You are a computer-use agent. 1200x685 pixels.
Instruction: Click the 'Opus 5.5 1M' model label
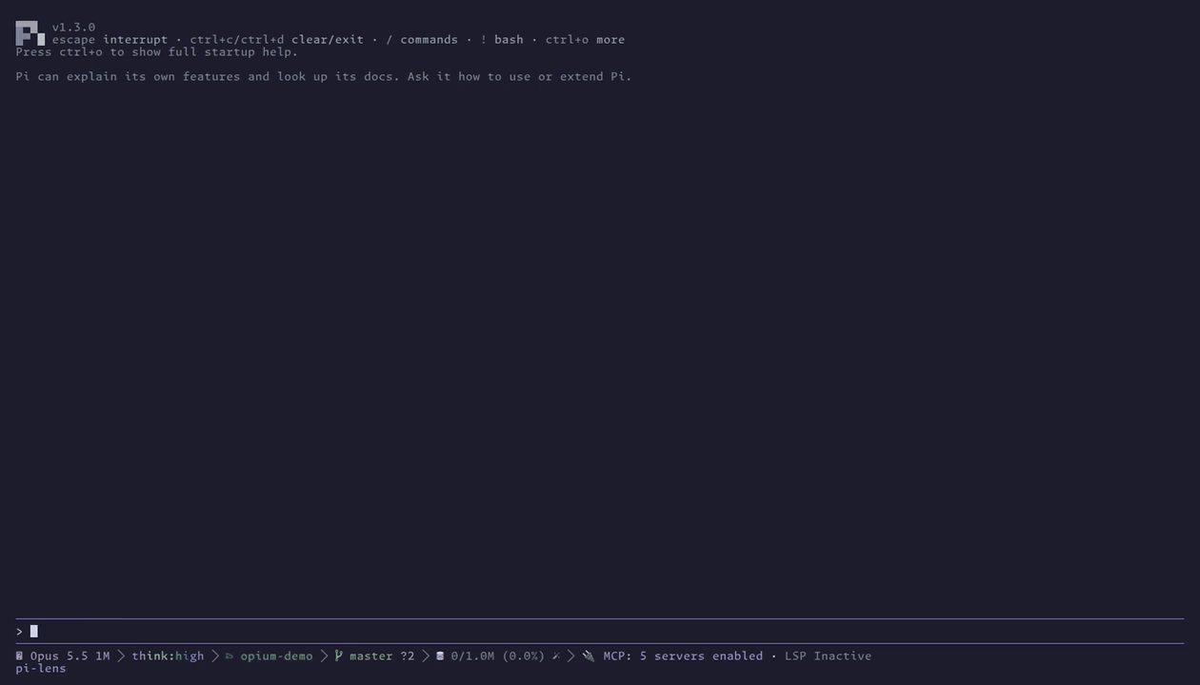pos(70,656)
